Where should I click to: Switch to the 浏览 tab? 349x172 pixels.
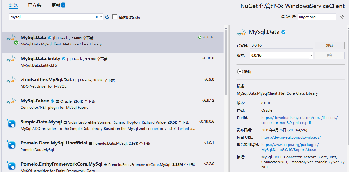pyautogui.click(x=13, y=5)
